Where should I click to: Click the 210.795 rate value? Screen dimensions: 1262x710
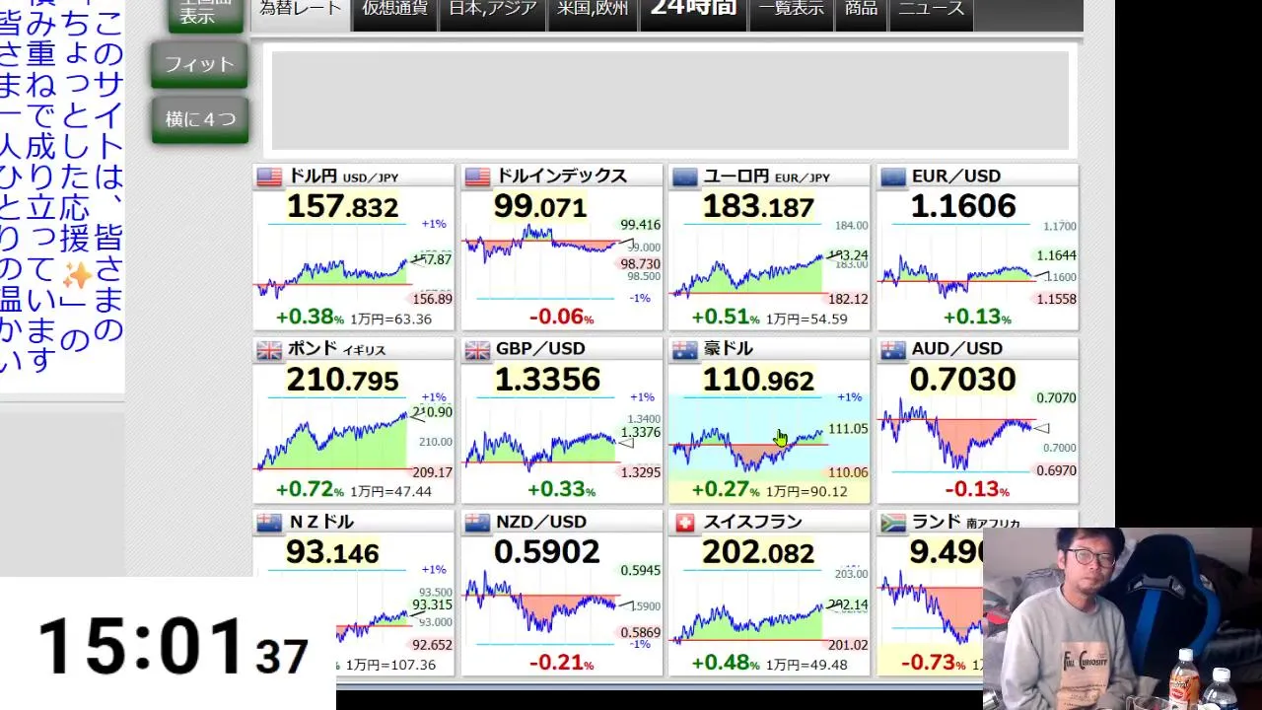pos(342,380)
